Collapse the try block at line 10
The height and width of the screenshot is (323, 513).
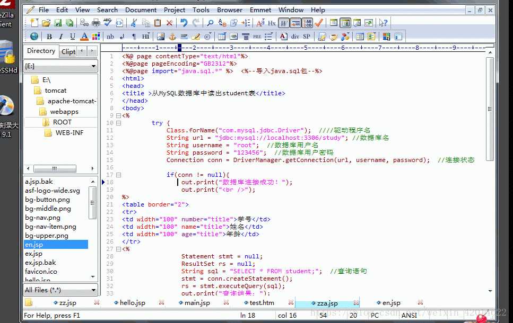pyautogui.click(x=118, y=123)
